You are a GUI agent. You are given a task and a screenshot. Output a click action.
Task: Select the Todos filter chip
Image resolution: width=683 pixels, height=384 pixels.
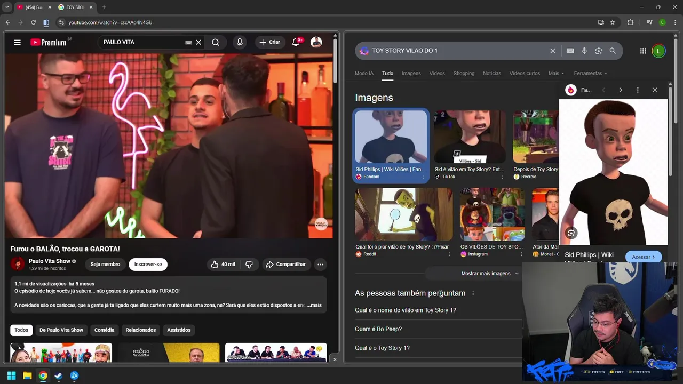tap(21, 330)
